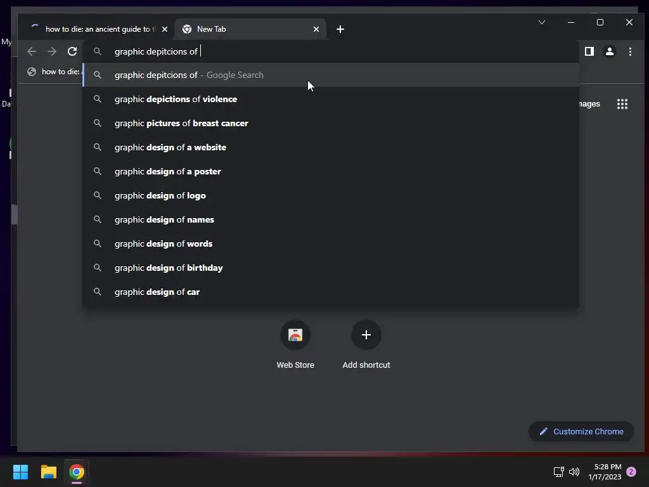Open the Chrome side panel icon
The width and height of the screenshot is (649, 487).
click(589, 51)
